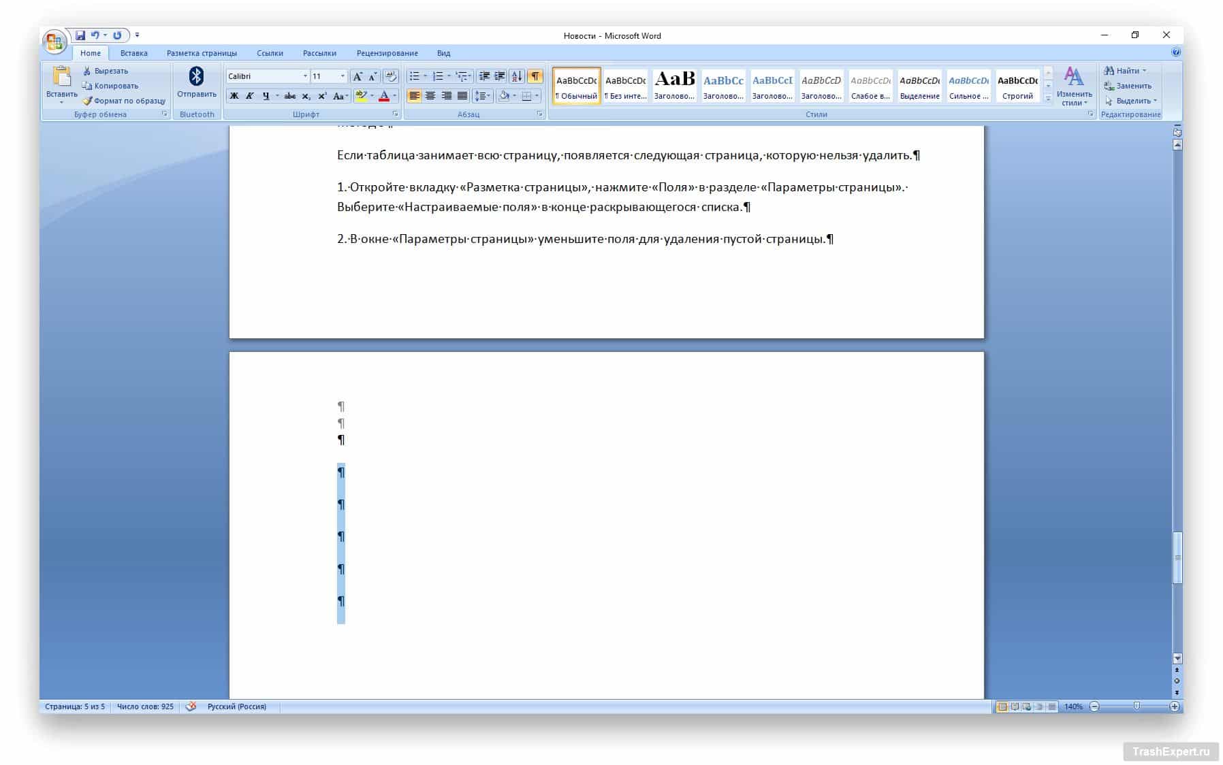Click spell check status icon
Screen dimensions: 1223x765
191,706
